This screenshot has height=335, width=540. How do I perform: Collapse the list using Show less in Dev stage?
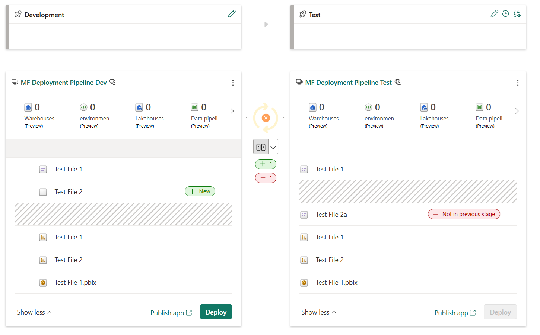[34, 312]
